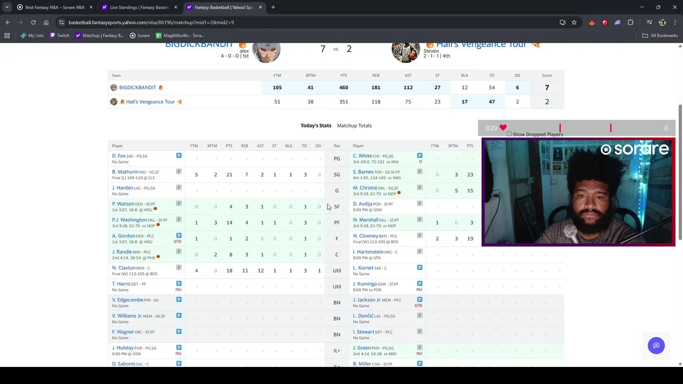This screenshot has width=683, height=384.
Task: Open player notes for N. Claxton
Action: tap(179, 268)
